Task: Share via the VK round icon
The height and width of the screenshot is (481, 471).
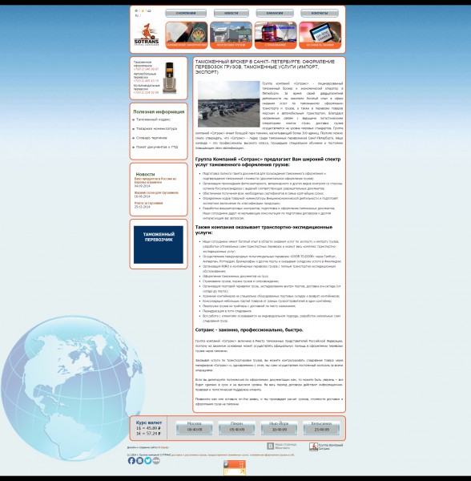Action: (139, 460)
